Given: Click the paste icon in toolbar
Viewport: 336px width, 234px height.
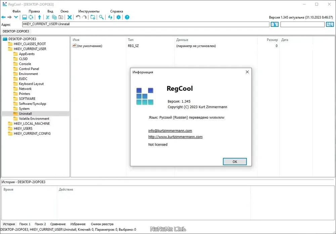Looking at the screenshot, I should point(61,17).
